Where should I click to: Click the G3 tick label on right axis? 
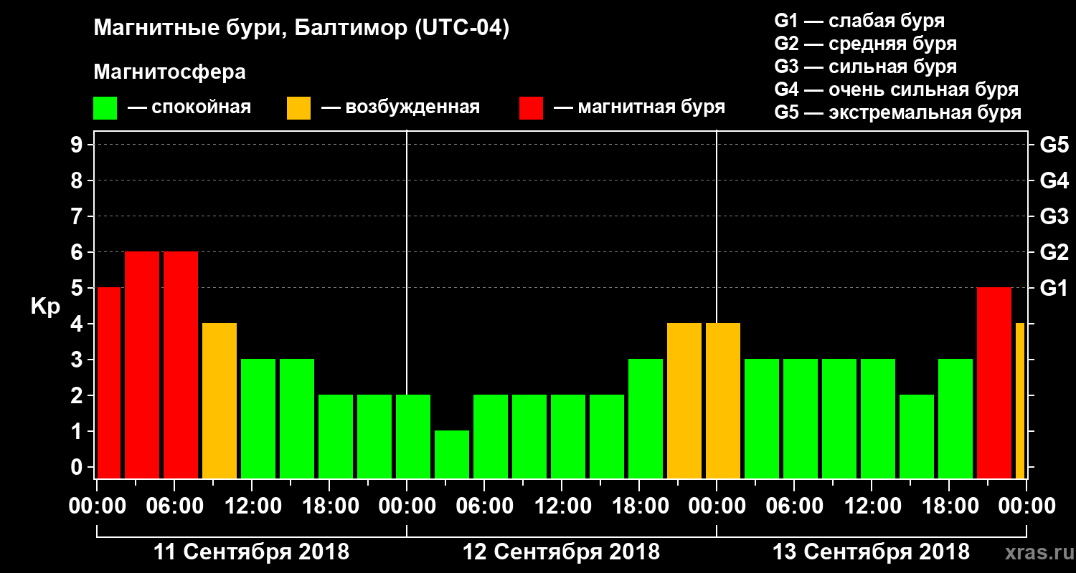(1054, 216)
